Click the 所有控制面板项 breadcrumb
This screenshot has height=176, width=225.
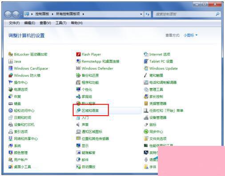point(68,14)
